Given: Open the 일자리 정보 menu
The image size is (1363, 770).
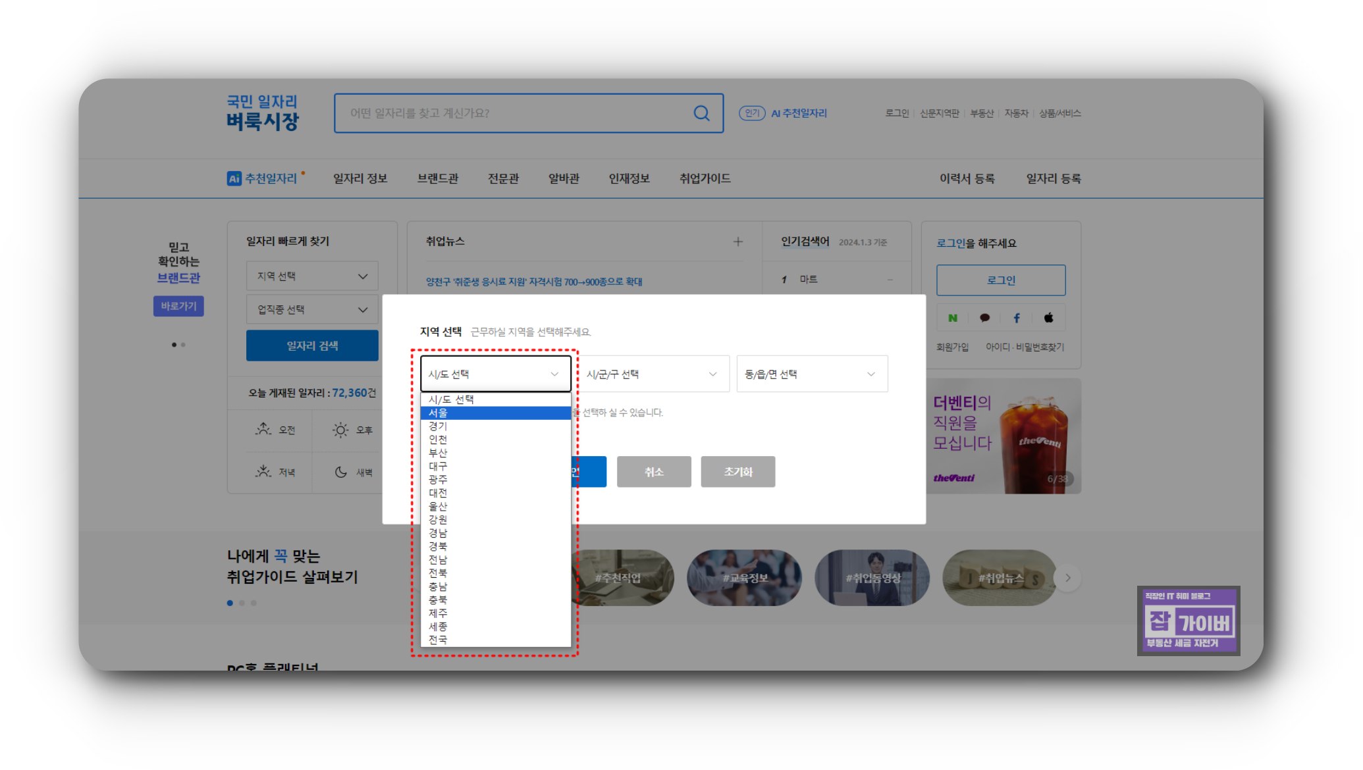Looking at the screenshot, I should pos(360,178).
